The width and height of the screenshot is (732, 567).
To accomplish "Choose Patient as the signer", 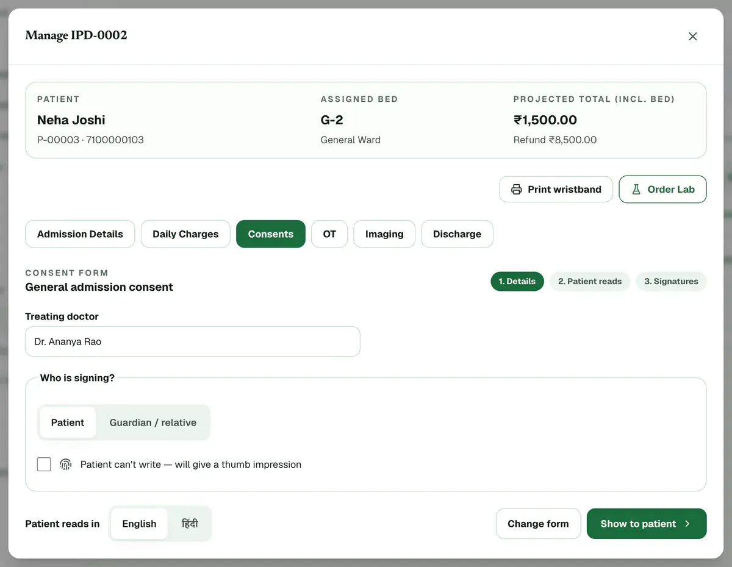I will (x=68, y=423).
